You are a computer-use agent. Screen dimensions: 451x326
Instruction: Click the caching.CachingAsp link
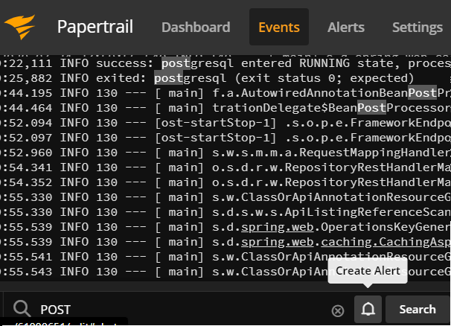tap(386, 243)
